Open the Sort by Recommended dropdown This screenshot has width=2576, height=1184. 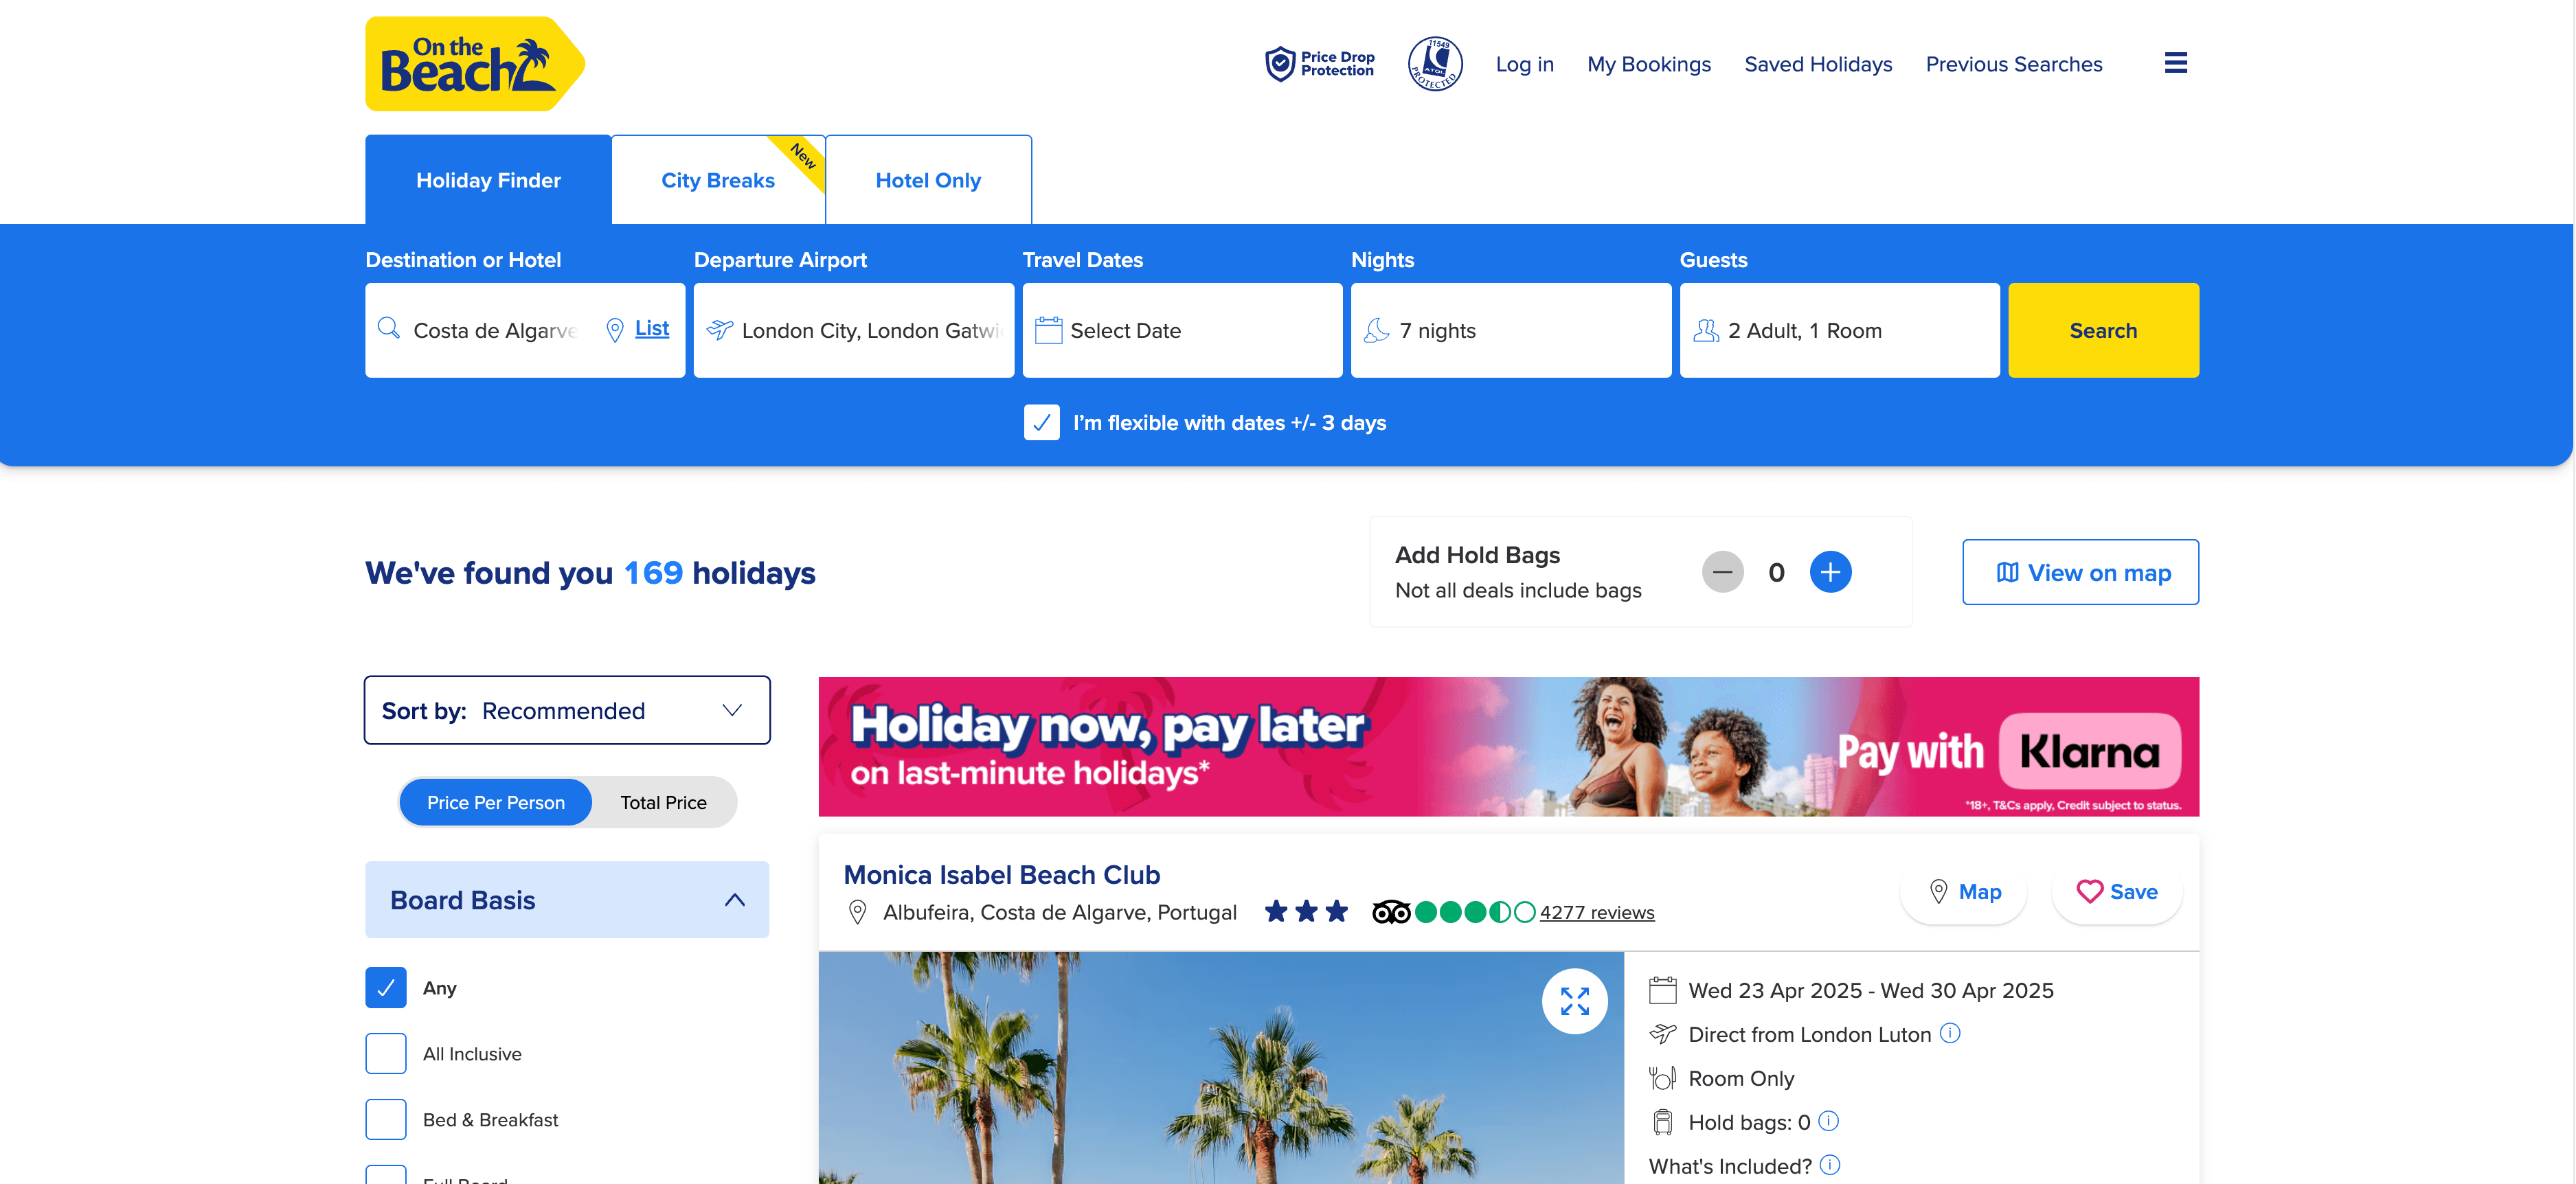pos(567,710)
